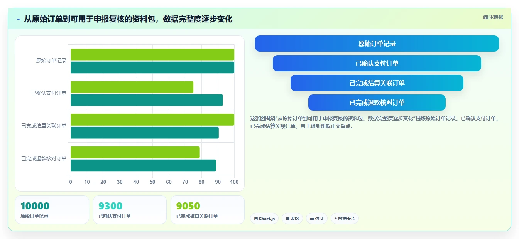Select the 已完成结算关联订单 funnel stage
The height and width of the screenshot is (239, 519).
pos(377,83)
